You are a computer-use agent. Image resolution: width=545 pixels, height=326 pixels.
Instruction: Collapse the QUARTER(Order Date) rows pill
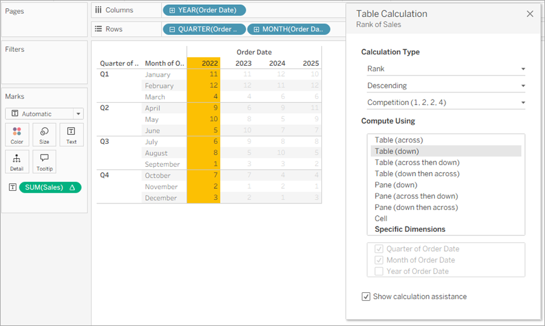tap(172, 30)
